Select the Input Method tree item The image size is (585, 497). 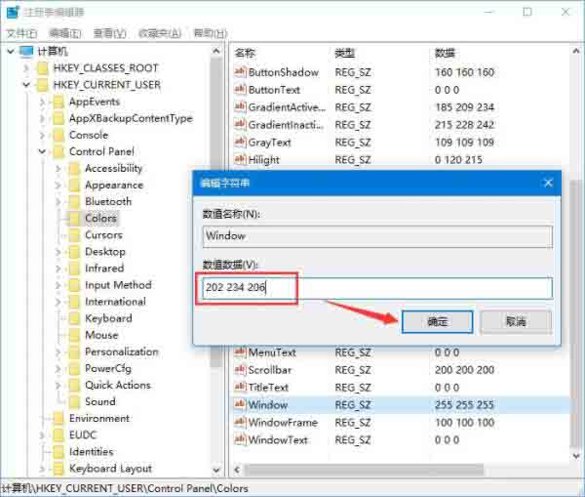click(x=118, y=285)
